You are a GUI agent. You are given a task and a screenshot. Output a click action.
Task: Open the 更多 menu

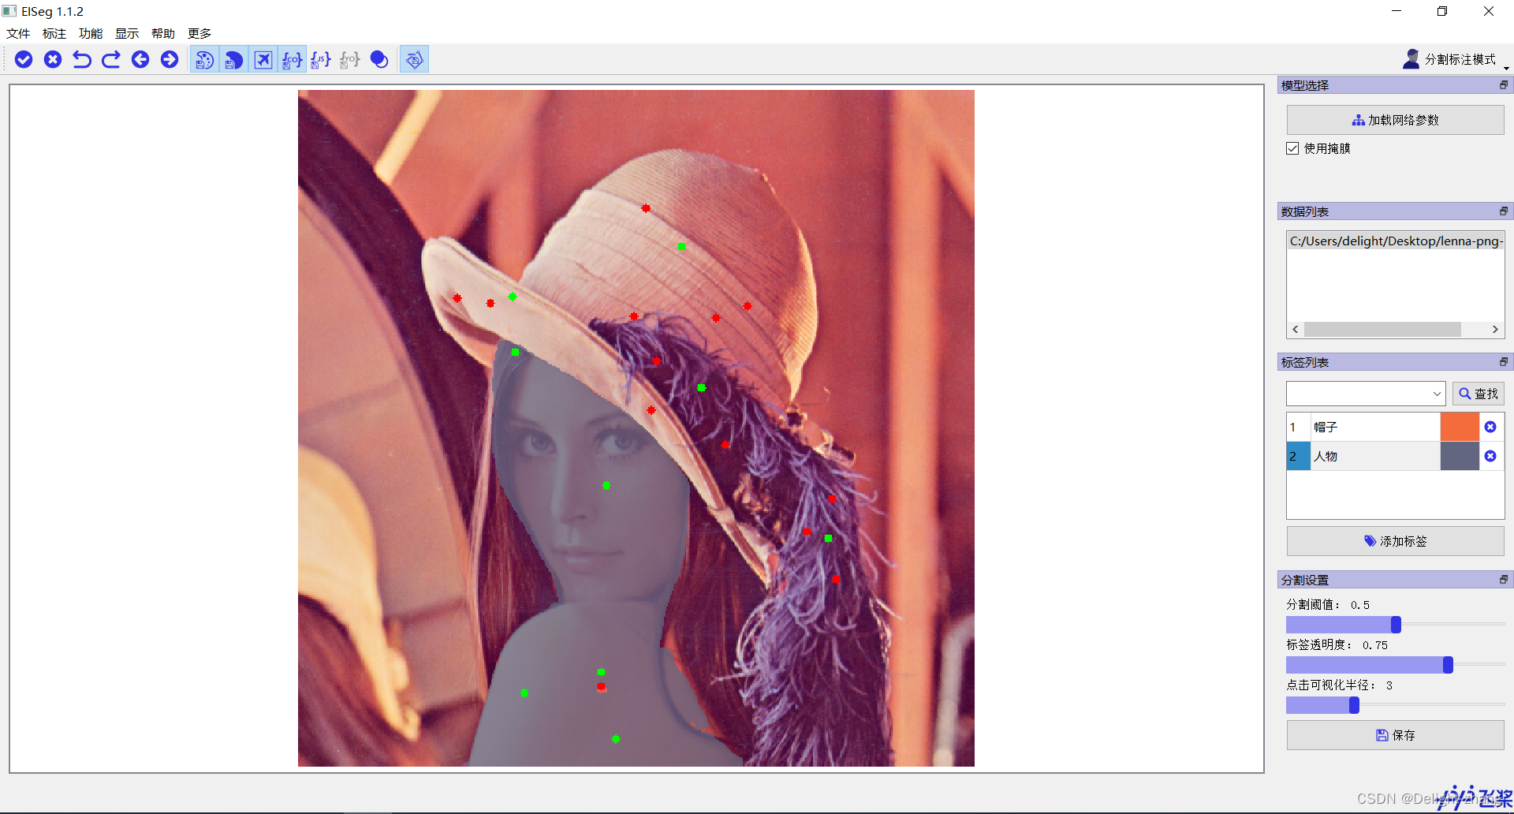point(200,33)
